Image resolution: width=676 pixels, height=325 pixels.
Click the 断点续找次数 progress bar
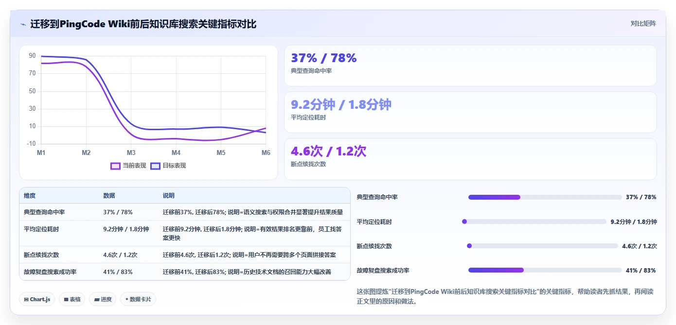pos(542,246)
